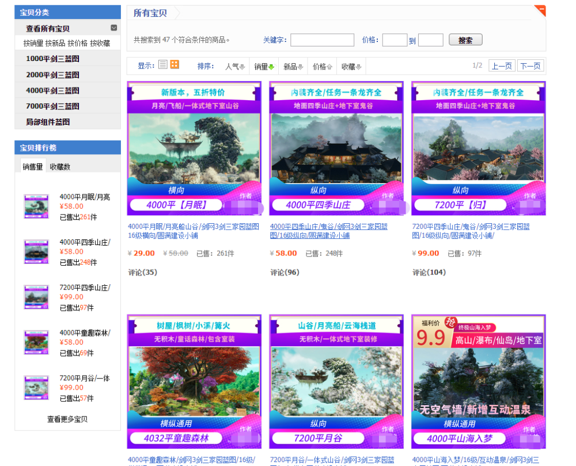Open the 7200平【归】 product thumbnail

tap(478, 148)
